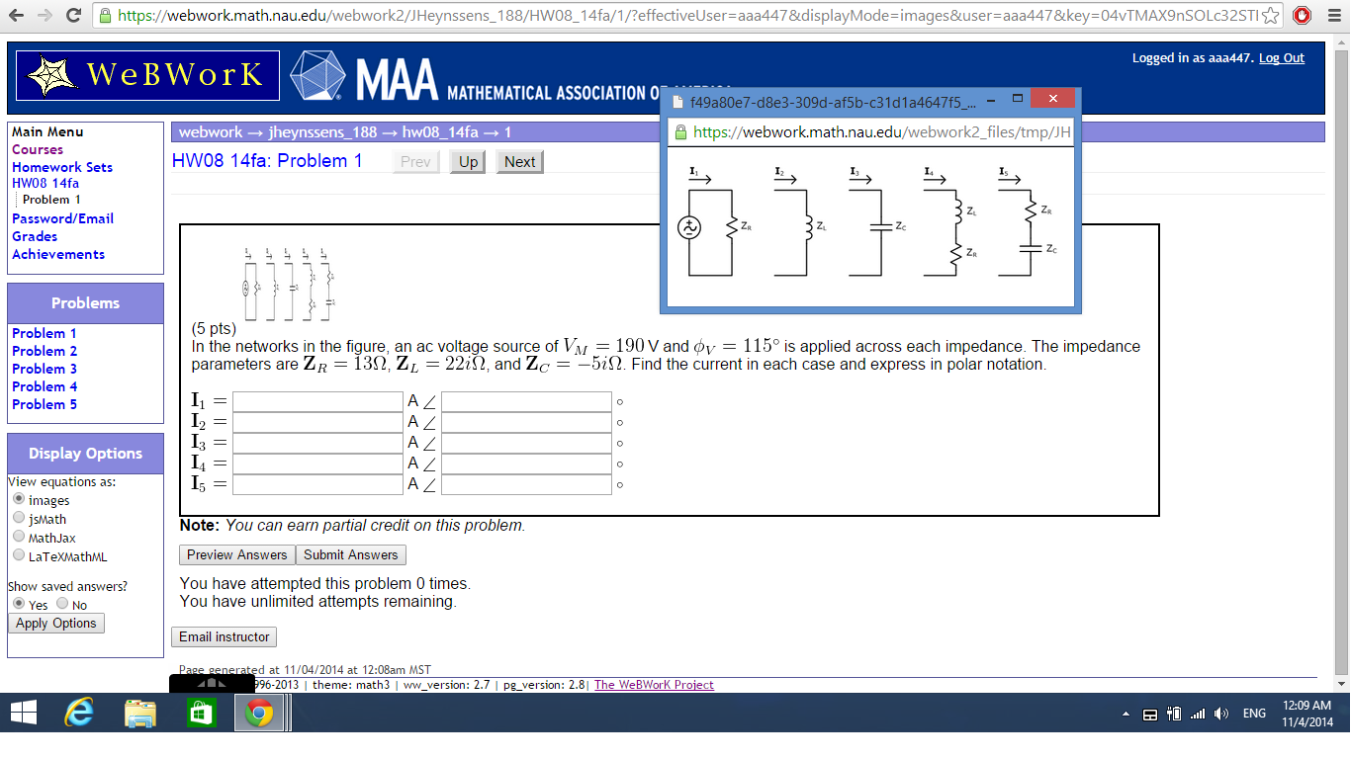This screenshot has width=1351, height=759.
Task: Click the network signal indicator near the clock
Action: point(1197,713)
